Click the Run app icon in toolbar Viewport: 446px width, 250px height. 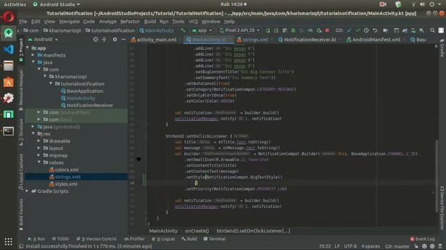[x=268, y=31]
